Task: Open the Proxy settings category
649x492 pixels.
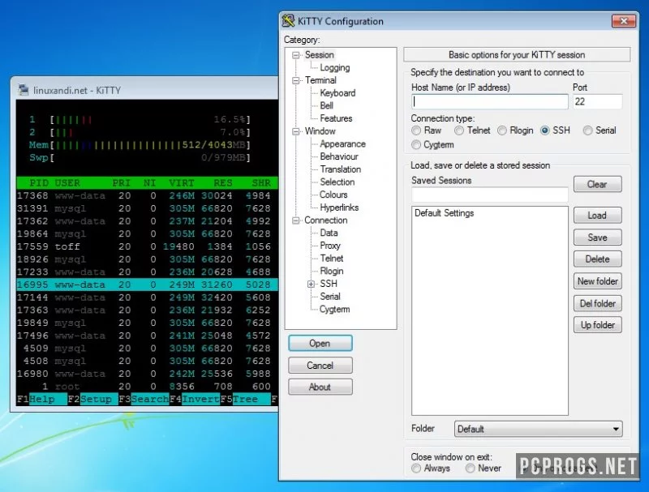Action: pyautogui.click(x=330, y=246)
